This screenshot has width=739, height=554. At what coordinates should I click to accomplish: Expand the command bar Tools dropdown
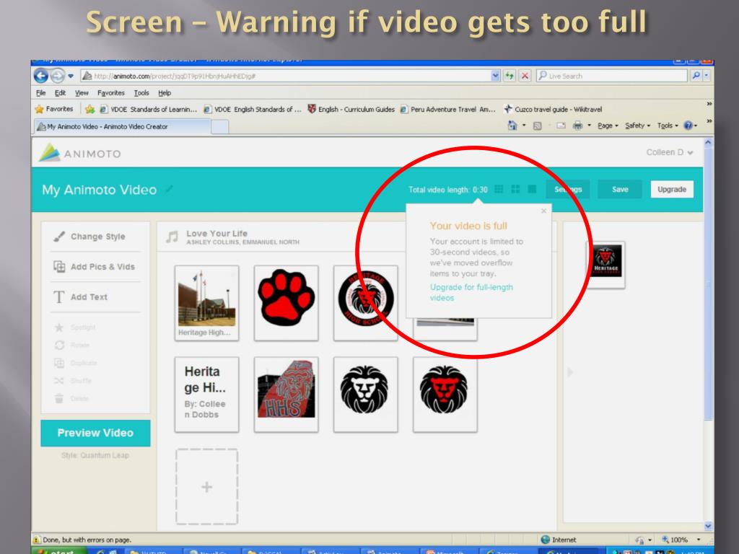click(668, 126)
